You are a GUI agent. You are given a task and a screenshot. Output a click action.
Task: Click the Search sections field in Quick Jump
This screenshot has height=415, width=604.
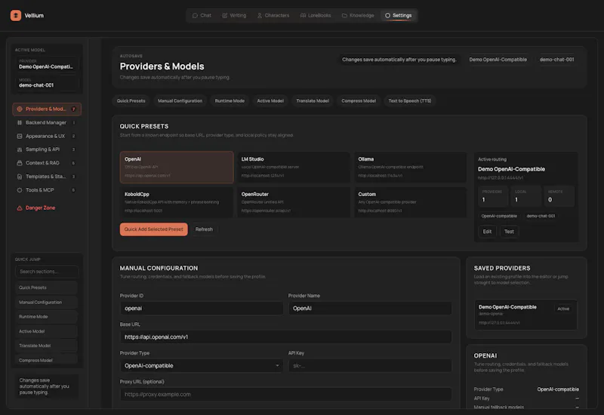47,272
